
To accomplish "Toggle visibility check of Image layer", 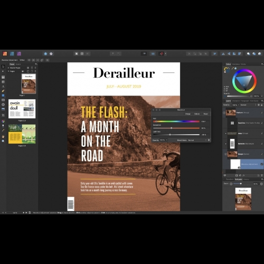I will point(262,154).
